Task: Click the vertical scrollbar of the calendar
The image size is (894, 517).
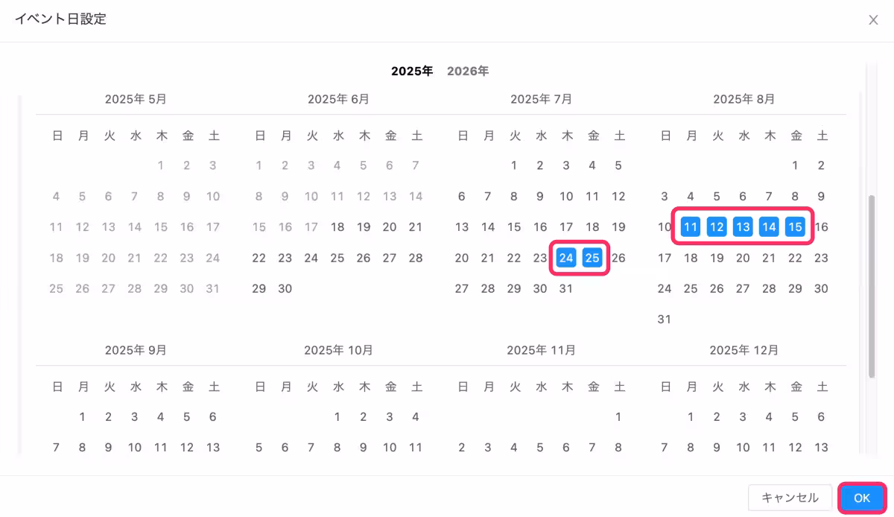Action: coord(872,287)
